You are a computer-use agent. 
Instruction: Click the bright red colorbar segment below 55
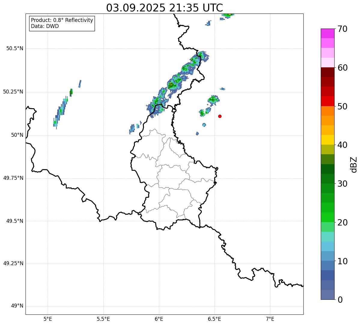pyautogui.click(x=328, y=101)
